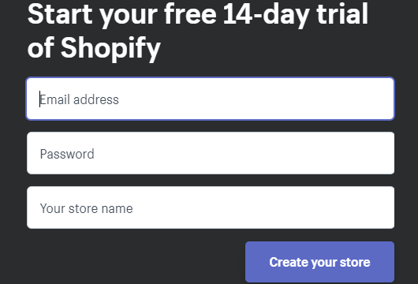The width and height of the screenshot is (418, 284).
Task: Click the word 'of' before Shopify
Action: [41, 47]
